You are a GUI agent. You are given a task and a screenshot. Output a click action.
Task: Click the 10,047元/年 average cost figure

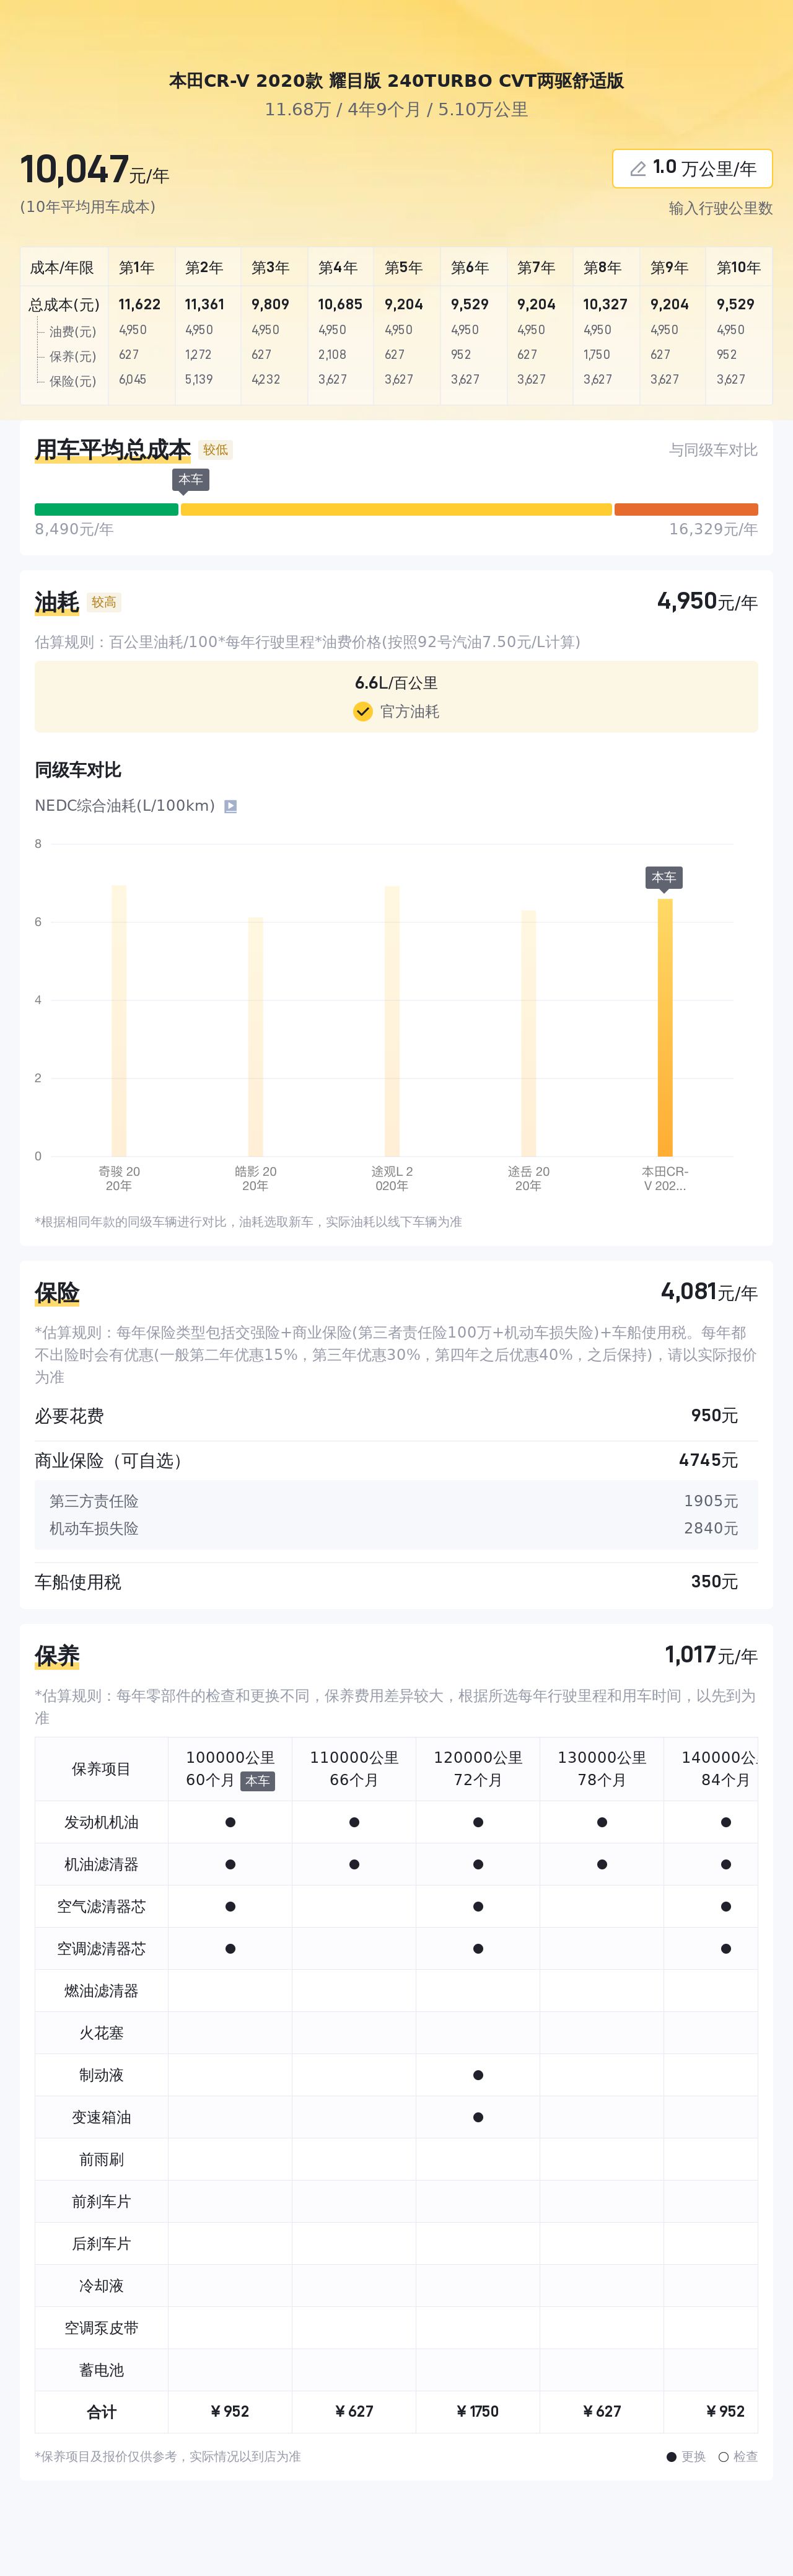coord(94,170)
